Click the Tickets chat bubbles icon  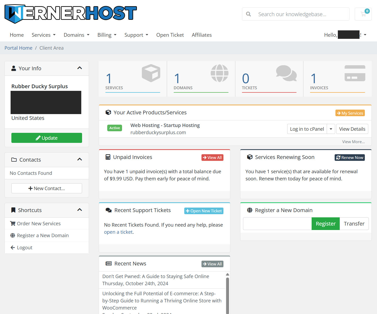286,73
